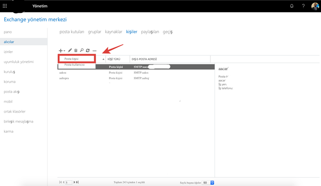Click the SMTP:aaltop email cell
Image resolution: width=321 pixels, height=186 pixels.
pos(142,78)
